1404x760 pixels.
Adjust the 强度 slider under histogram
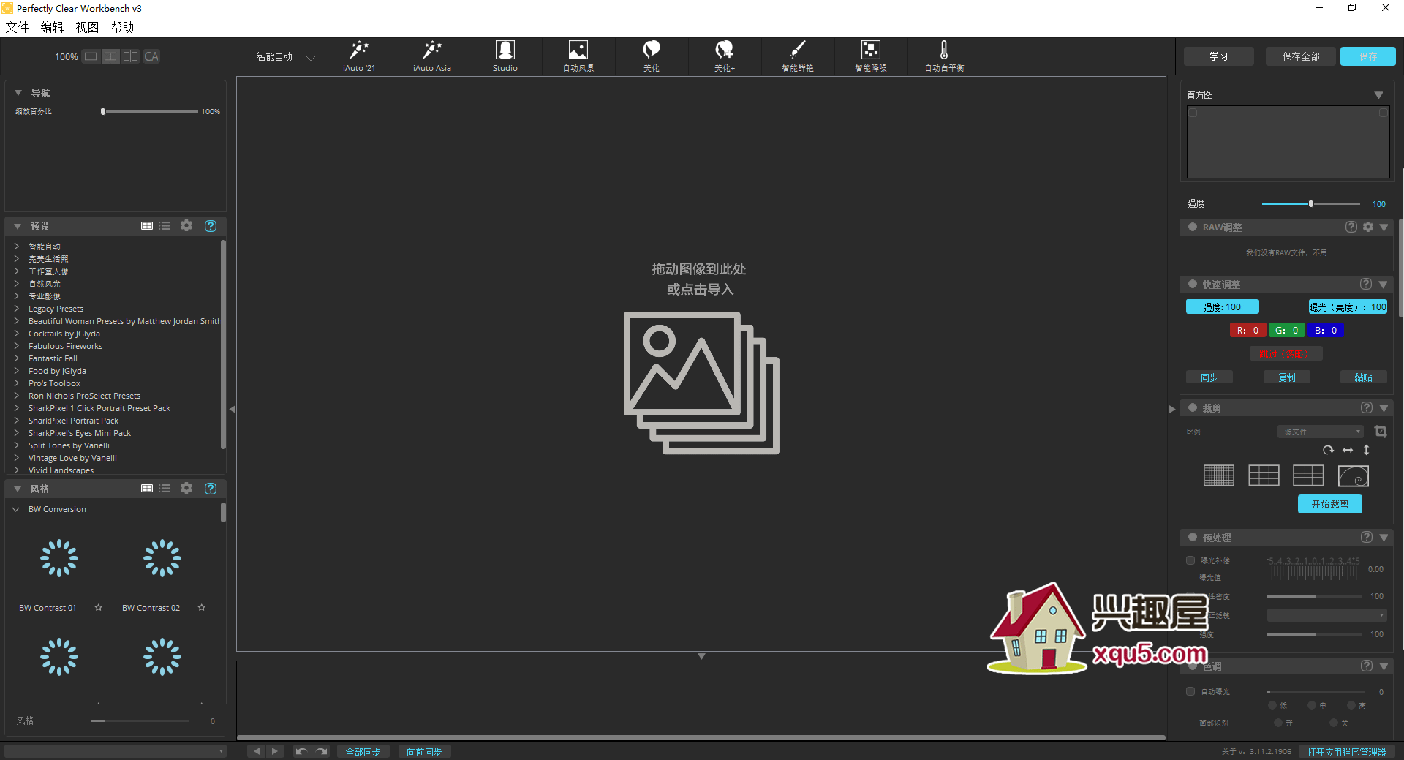[1310, 203]
